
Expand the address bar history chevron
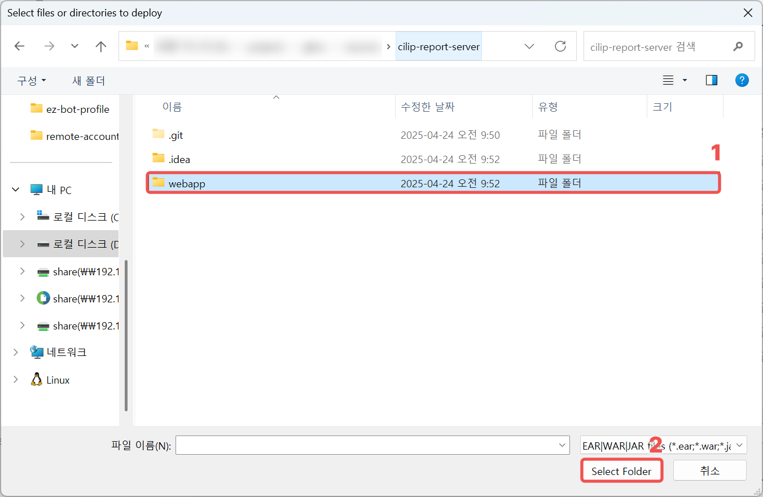tap(529, 46)
